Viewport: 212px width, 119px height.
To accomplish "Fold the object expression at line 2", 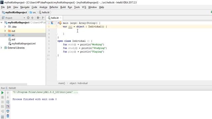I will coord(57,26).
